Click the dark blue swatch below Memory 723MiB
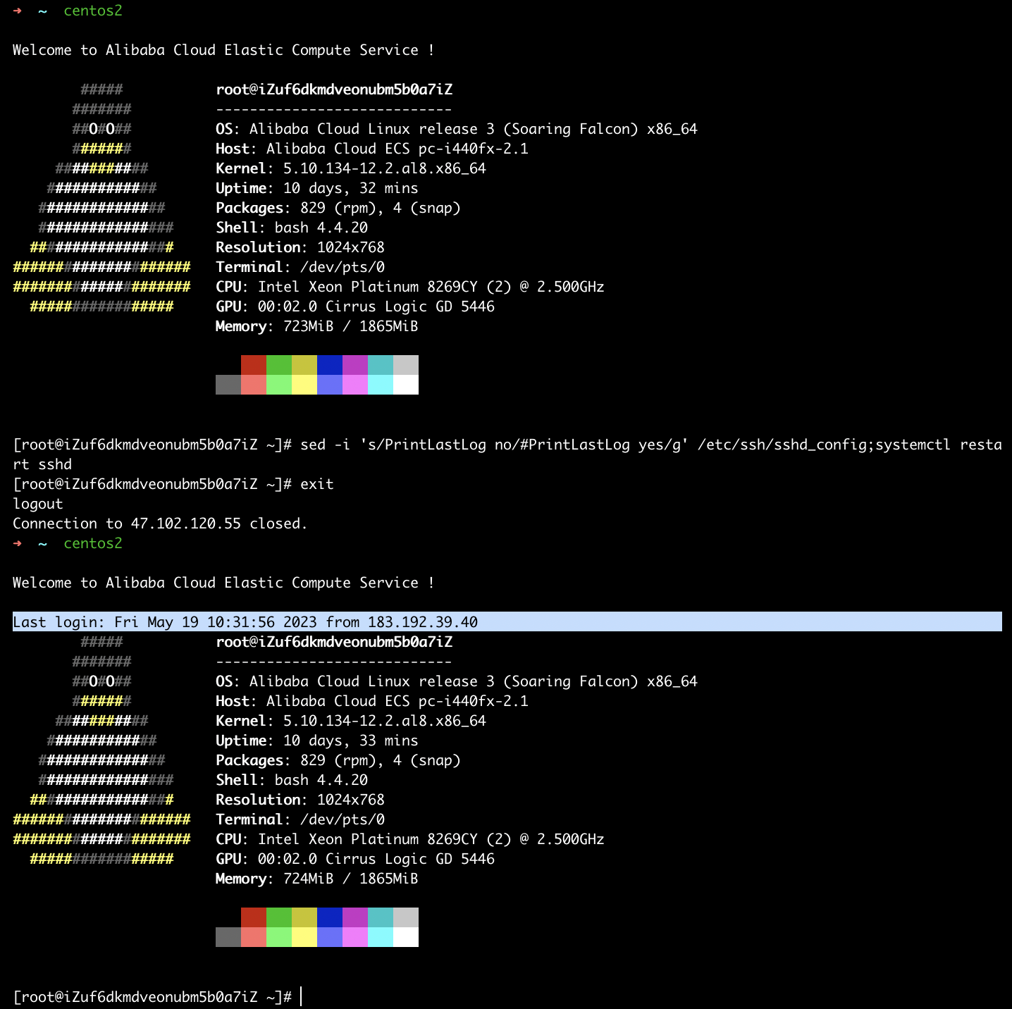The image size is (1012, 1009). 330,365
